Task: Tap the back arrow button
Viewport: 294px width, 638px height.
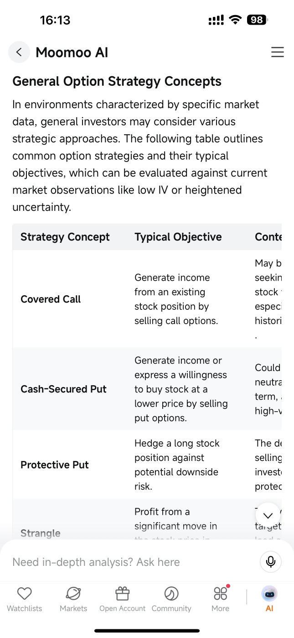Action: tap(19, 52)
